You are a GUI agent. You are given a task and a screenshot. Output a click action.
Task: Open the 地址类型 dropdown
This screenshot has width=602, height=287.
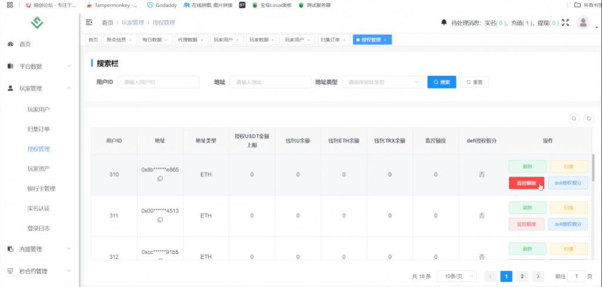click(x=382, y=82)
